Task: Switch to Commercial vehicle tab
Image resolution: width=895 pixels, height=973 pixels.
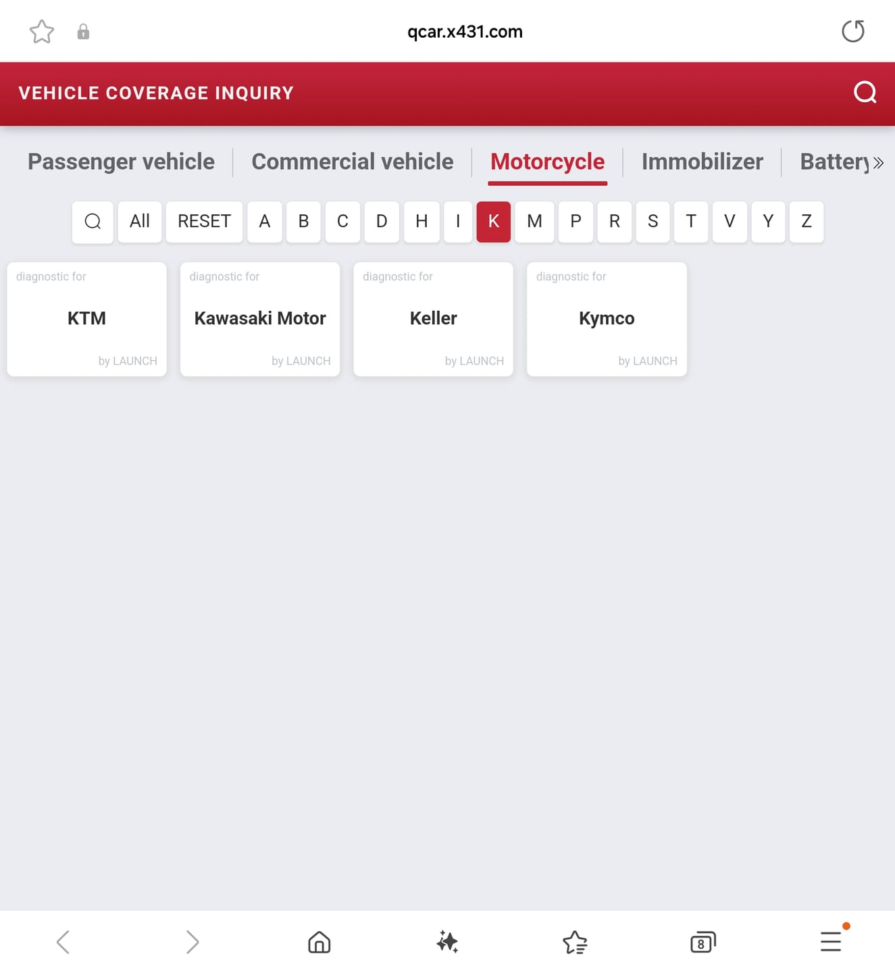Action: click(x=353, y=162)
